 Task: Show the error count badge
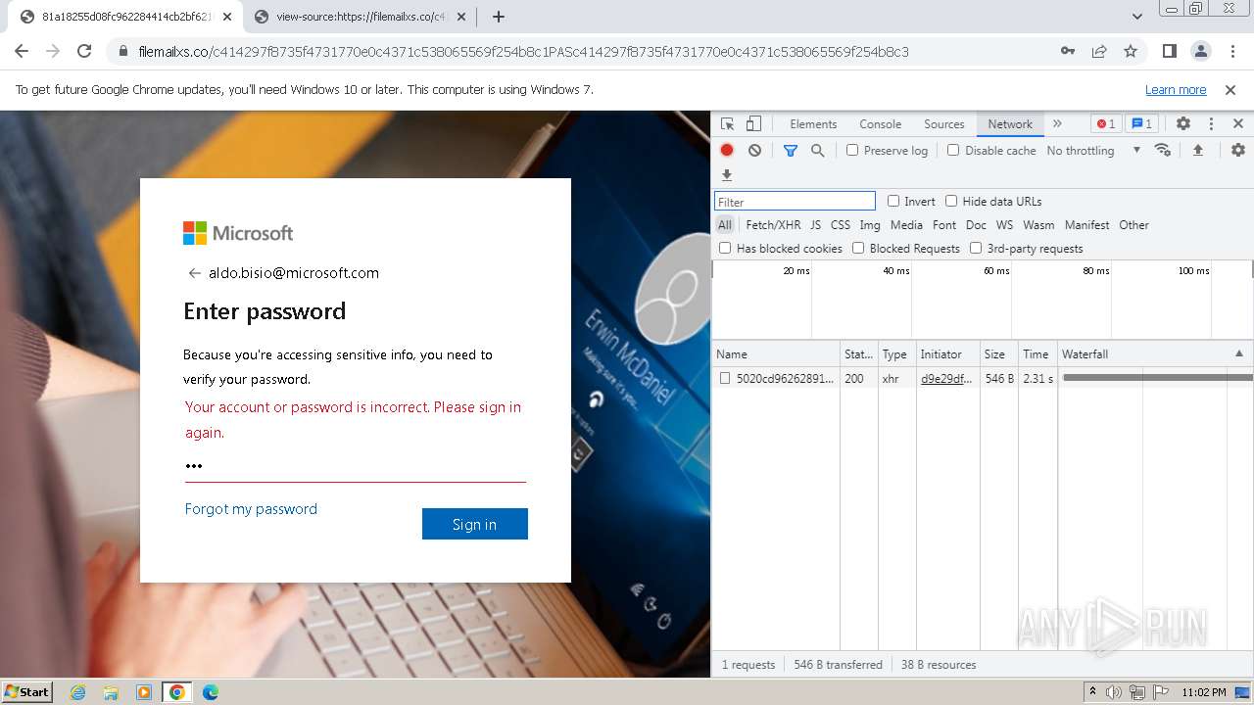pos(1106,124)
